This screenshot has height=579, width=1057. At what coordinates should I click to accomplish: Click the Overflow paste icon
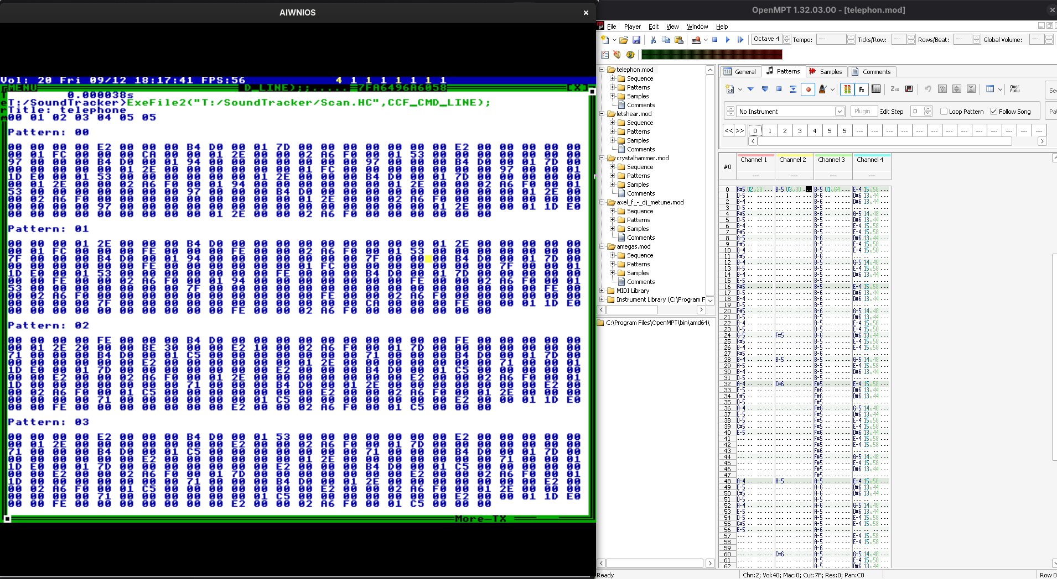click(x=1014, y=89)
